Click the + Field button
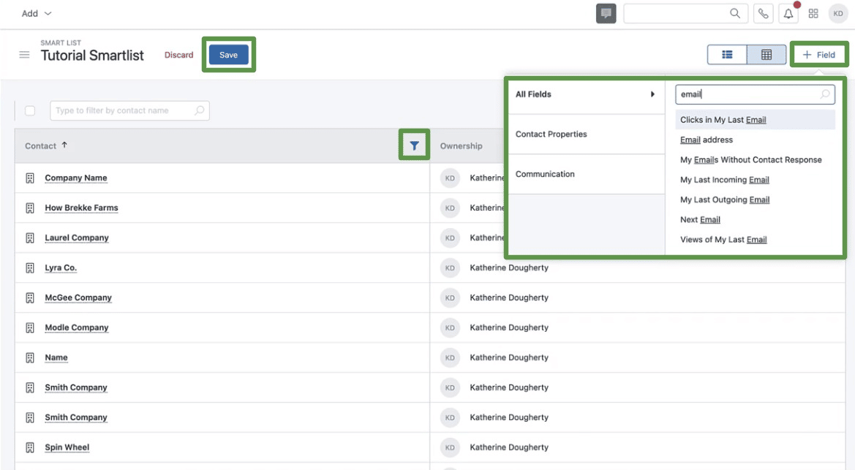This screenshot has height=470, width=855. tap(819, 55)
